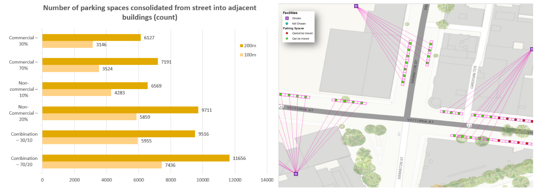Click the teal Not Chosen legend symbol

click(x=287, y=23)
